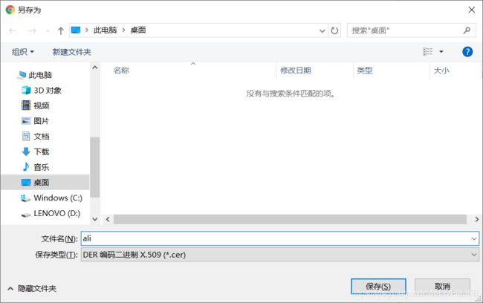The height and width of the screenshot is (303, 483).
Task: Select 桌面 in the address breadcrumb
Action: coord(138,30)
